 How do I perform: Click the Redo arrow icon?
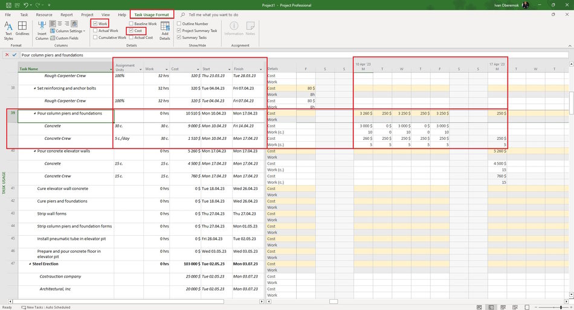tap(37, 5)
